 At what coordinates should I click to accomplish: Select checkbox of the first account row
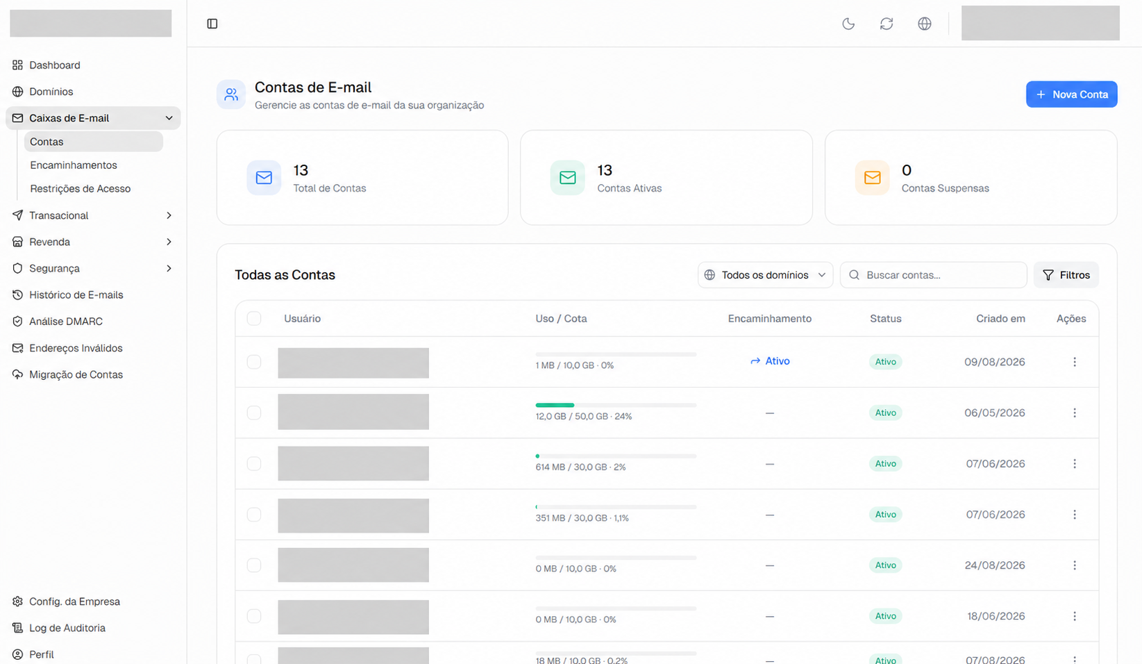pyautogui.click(x=254, y=362)
